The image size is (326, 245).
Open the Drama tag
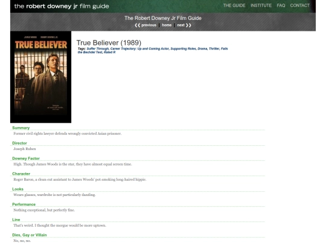pos(202,48)
